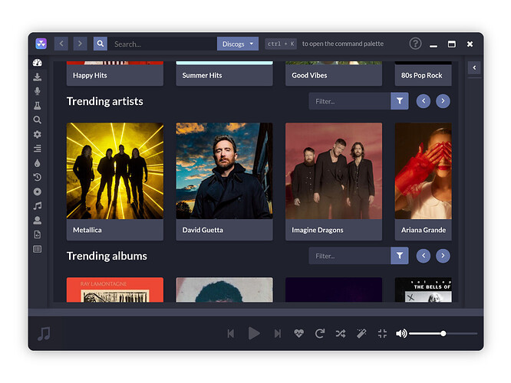The image size is (511, 383).
Task: Open the David Guetta artist card
Action: point(224,182)
